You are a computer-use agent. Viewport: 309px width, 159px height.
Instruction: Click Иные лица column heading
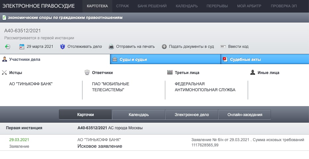pos(268,73)
